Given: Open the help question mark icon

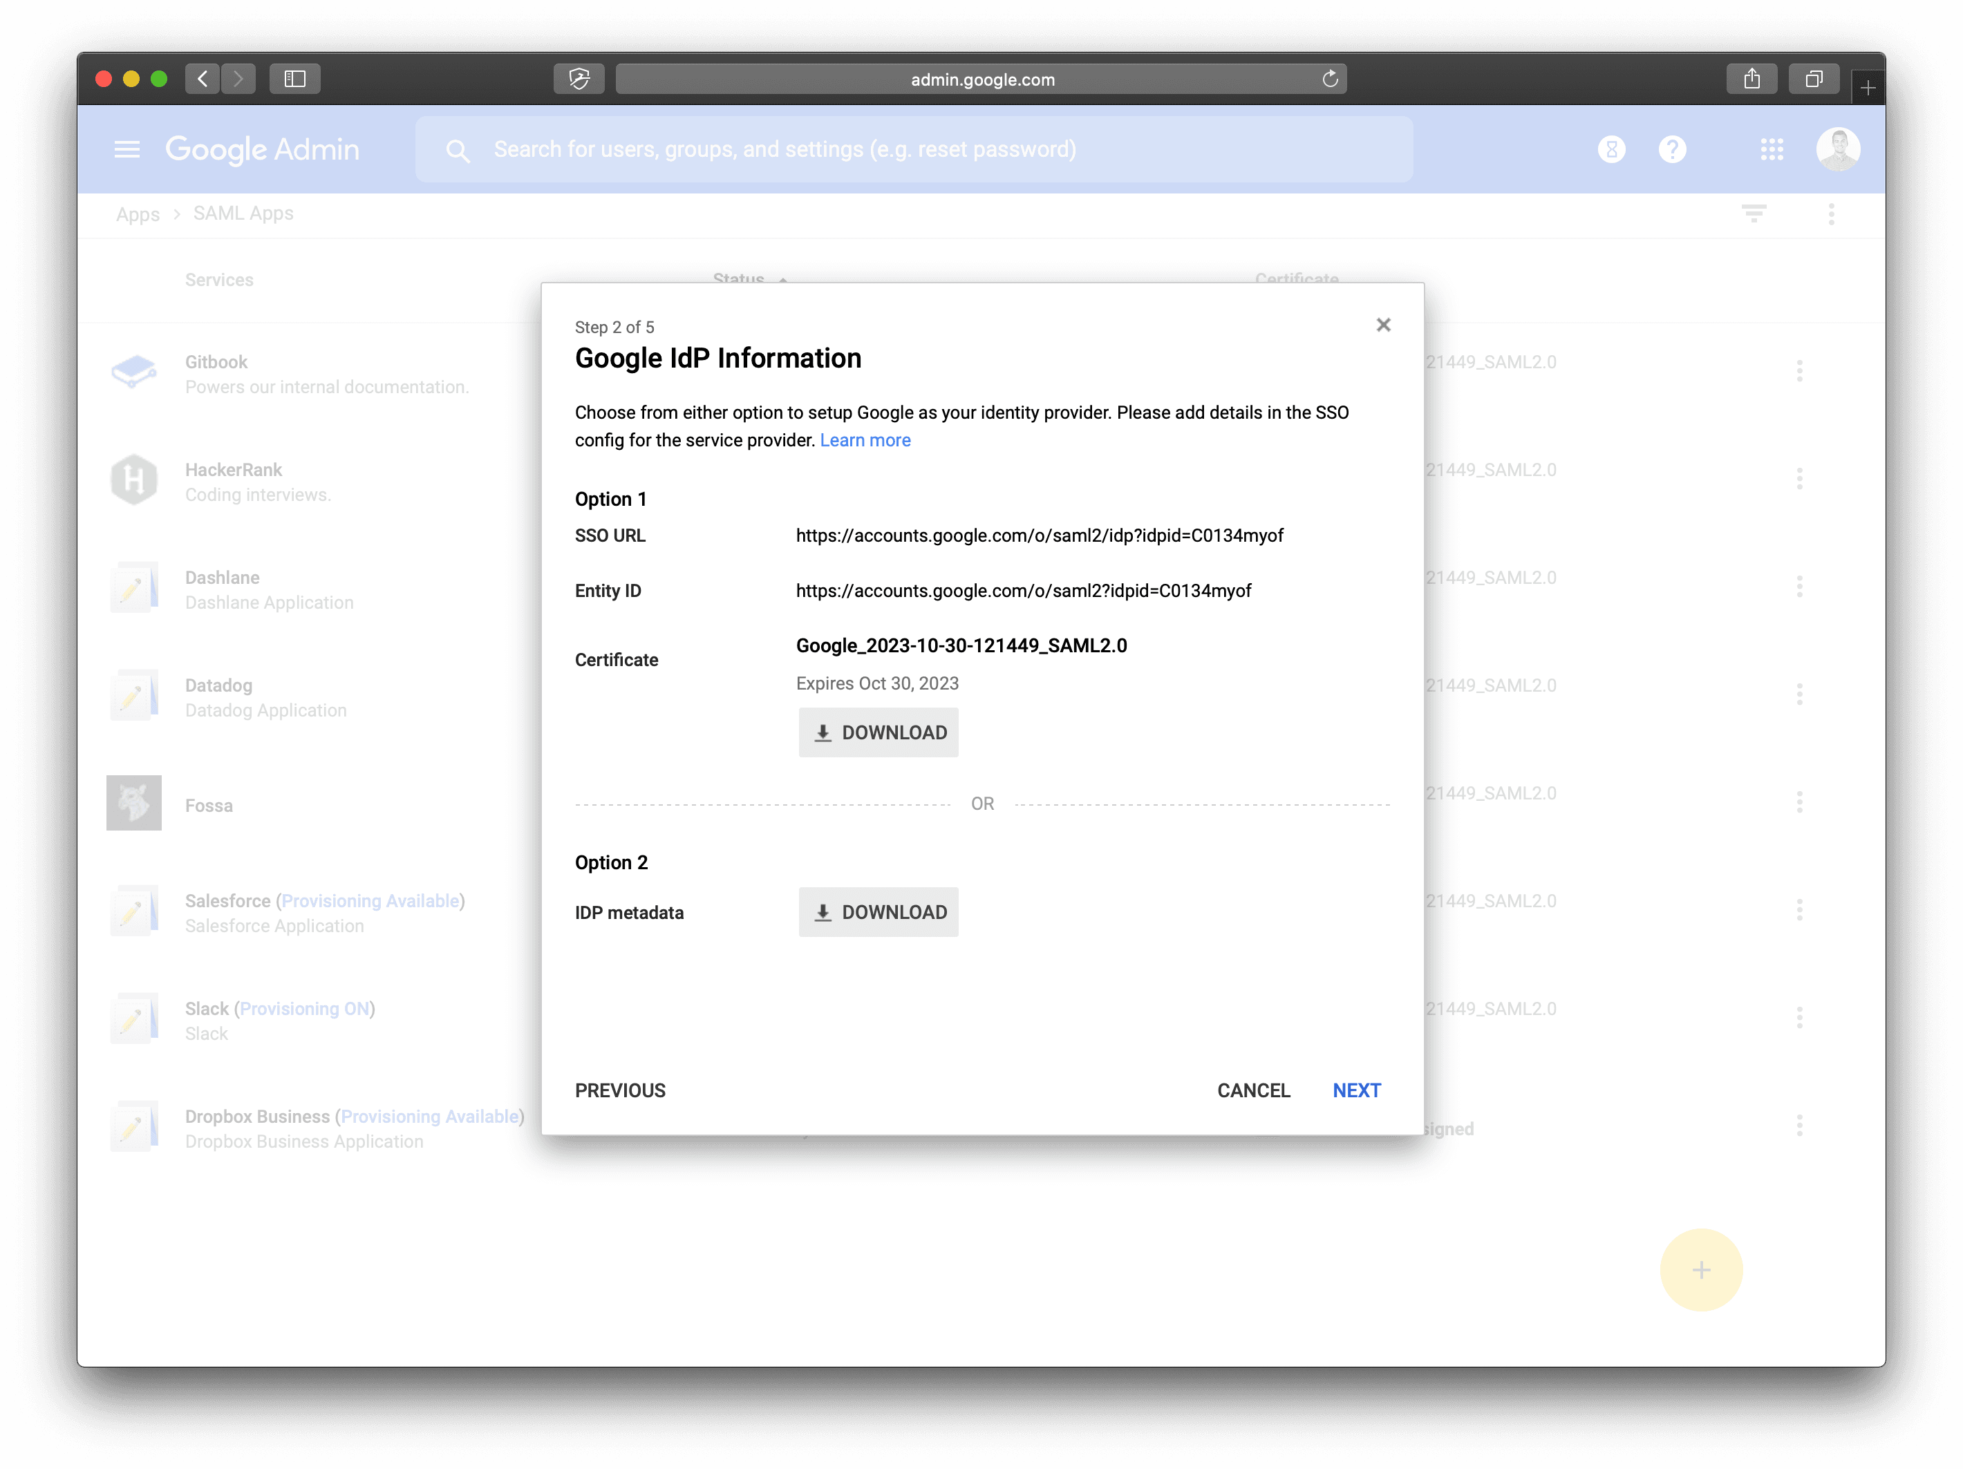Looking at the screenshot, I should (x=1672, y=149).
